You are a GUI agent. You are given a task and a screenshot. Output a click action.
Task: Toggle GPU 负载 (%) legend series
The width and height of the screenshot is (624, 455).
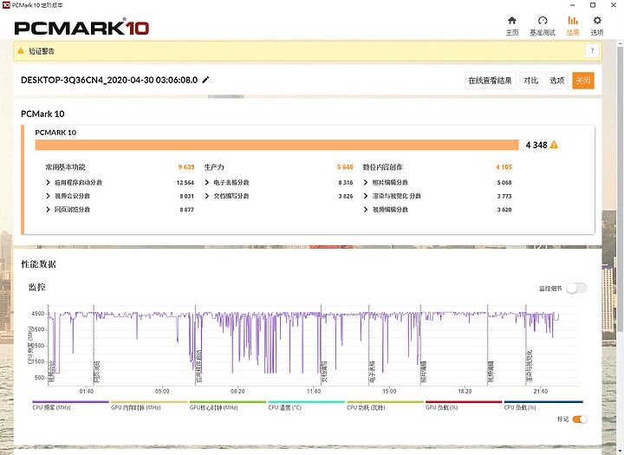(x=463, y=405)
